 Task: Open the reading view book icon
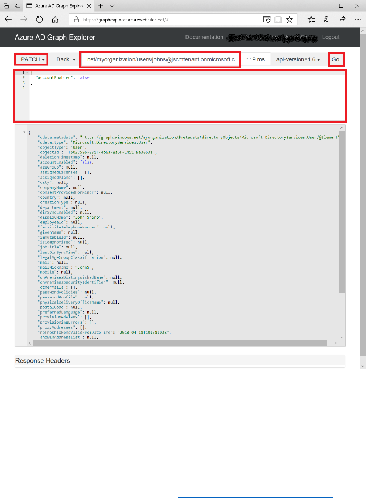pos(278,19)
